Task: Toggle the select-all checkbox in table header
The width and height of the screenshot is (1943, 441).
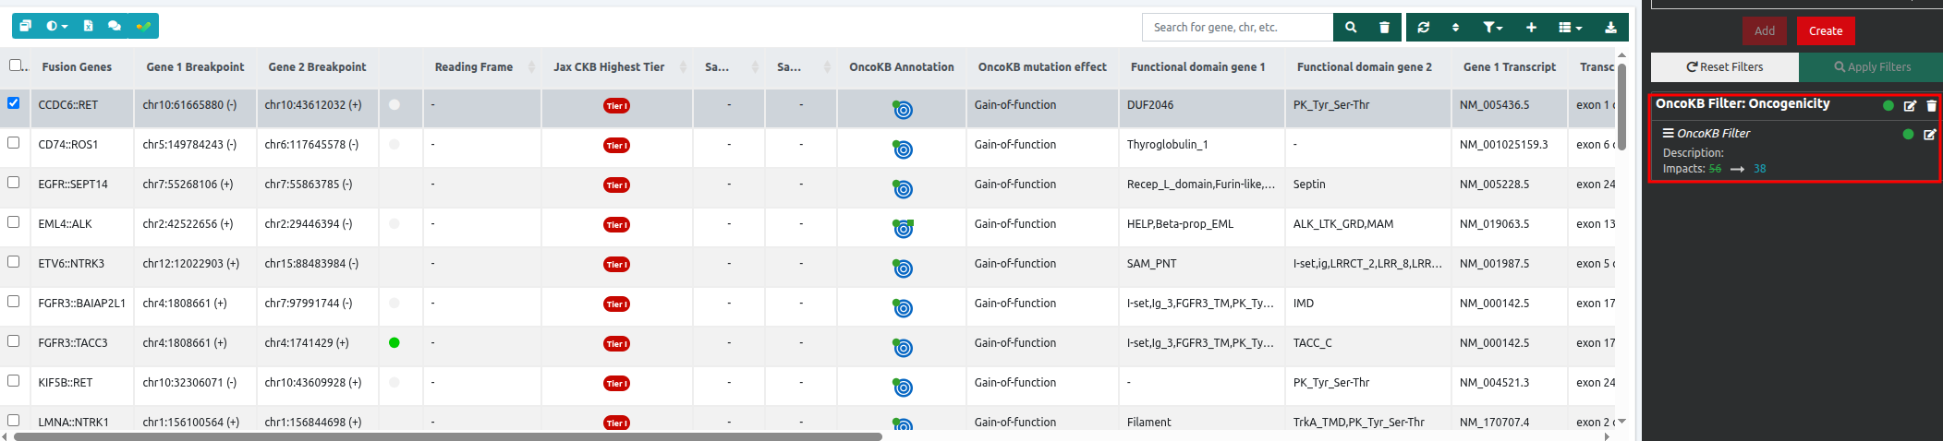Action: pyautogui.click(x=16, y=65)
